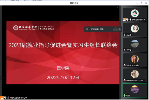Click the 正在讲话 speaker name text
This screenshot has height=100, width=149.
coord(97,29)
